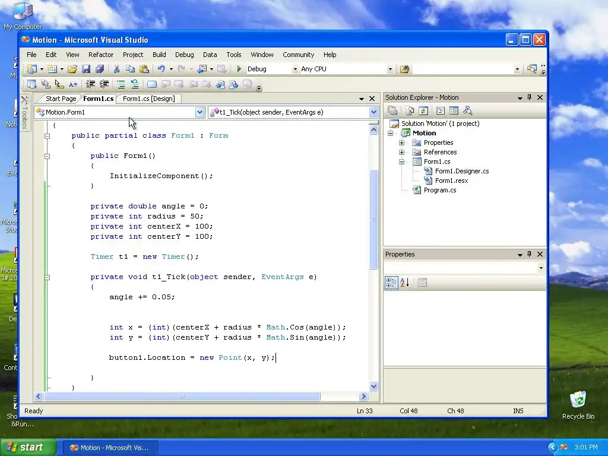Click the Properties icon in Solution Explorer toolbar
608x456 pixels.
click(392, 111)
